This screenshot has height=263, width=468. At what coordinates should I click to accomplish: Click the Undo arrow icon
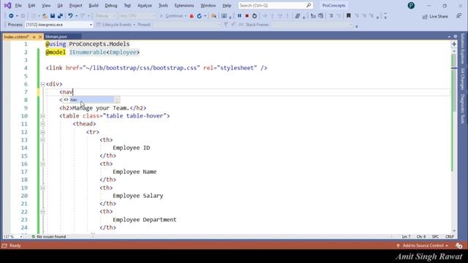pyautogui.click(x=70, y=16)
